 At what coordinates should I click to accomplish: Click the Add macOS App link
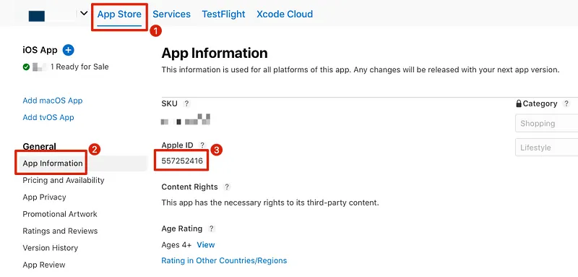pos(52,101)
